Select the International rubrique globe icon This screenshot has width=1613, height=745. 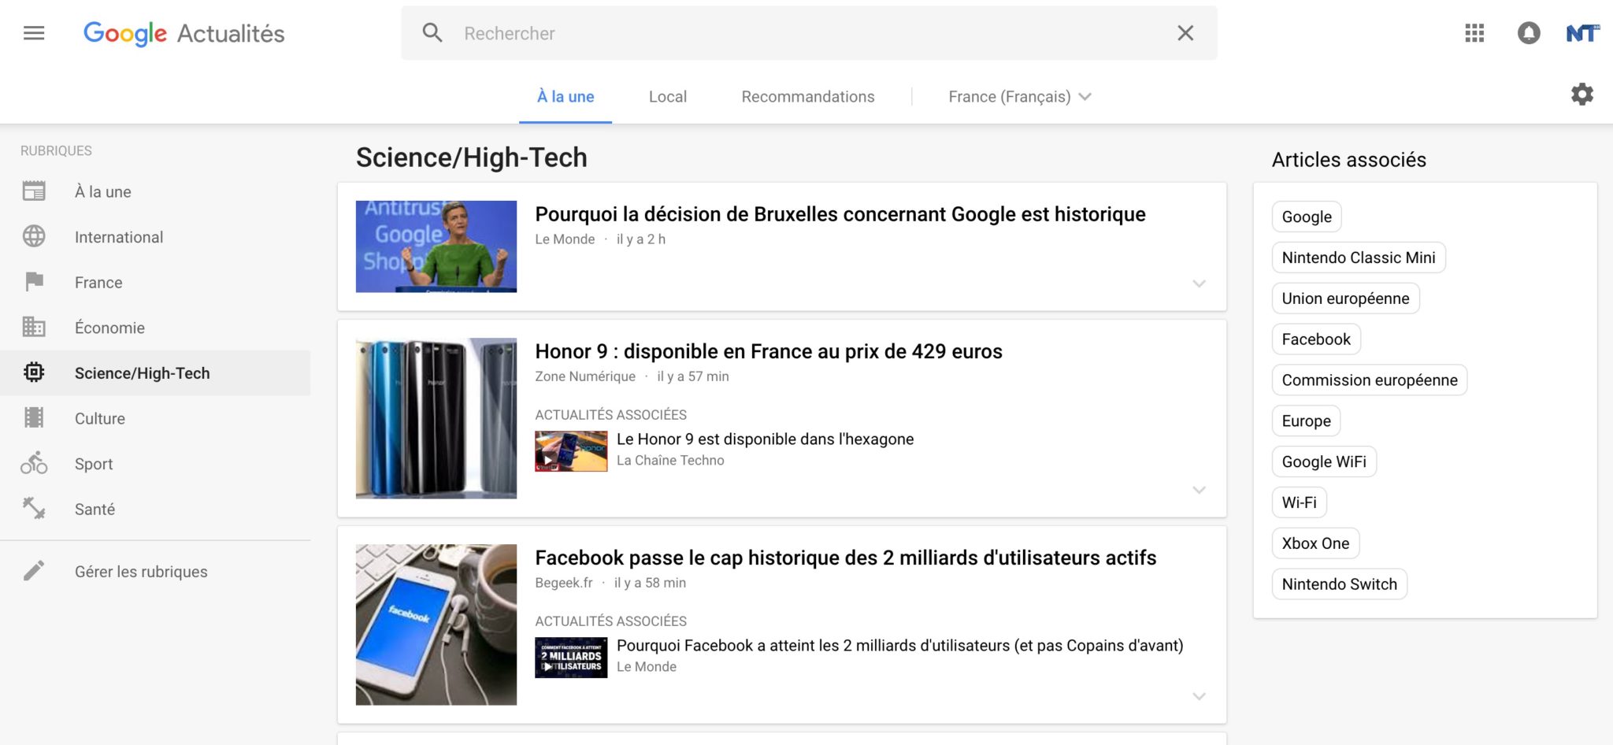[35, 236]
